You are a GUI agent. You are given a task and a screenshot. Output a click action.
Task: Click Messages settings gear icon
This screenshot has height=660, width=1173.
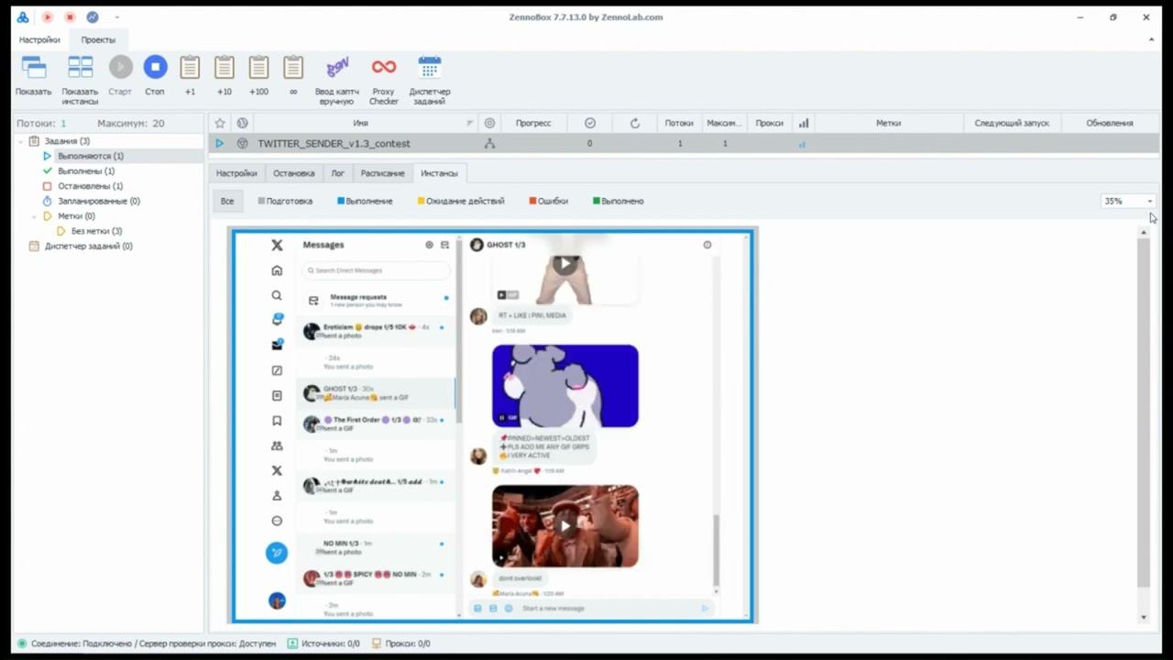click(429, 245)
